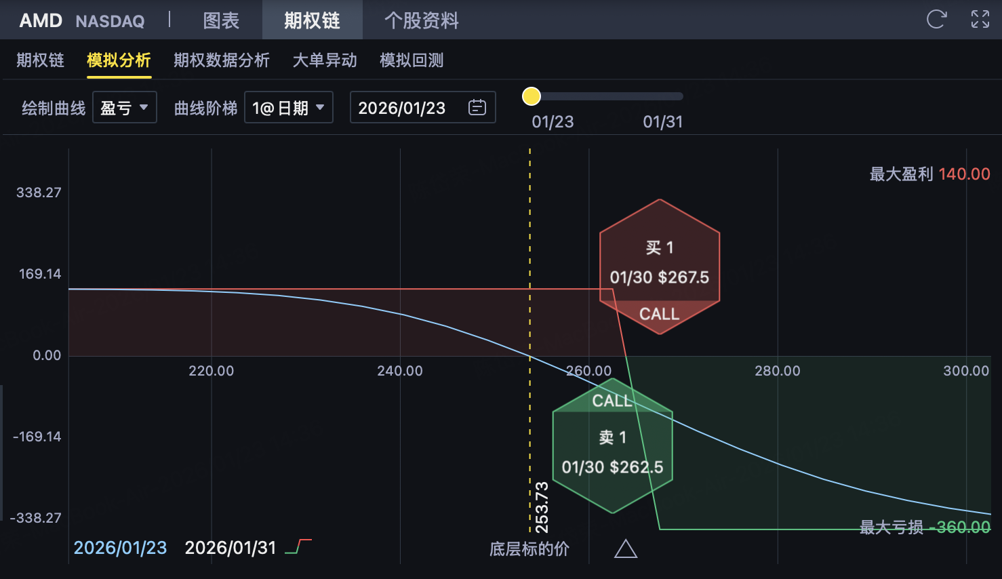Image resolution: width=1002 pixels, height=579 pixels.
Task: Open the 大单异动 subtab
Action: coord(325,60)
